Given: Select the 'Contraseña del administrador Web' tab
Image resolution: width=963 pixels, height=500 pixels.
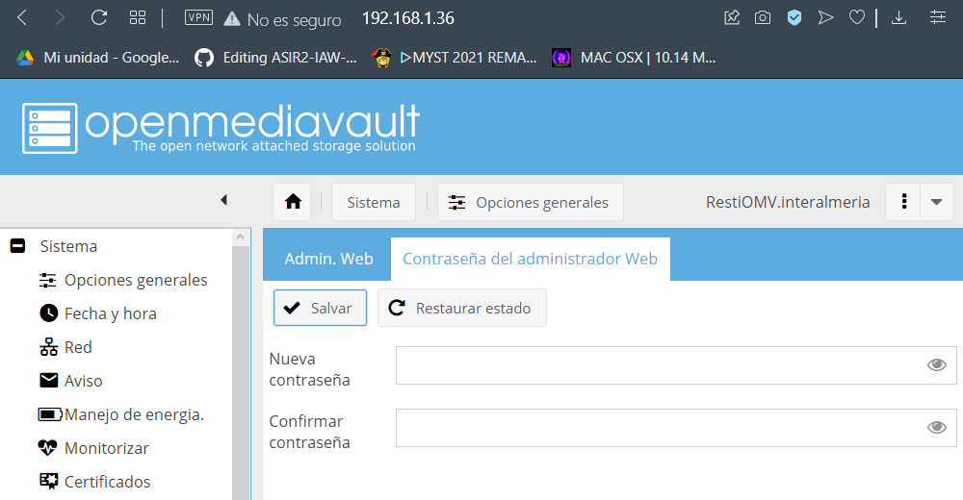Looking at the screenshot, I should click(530, 259).
